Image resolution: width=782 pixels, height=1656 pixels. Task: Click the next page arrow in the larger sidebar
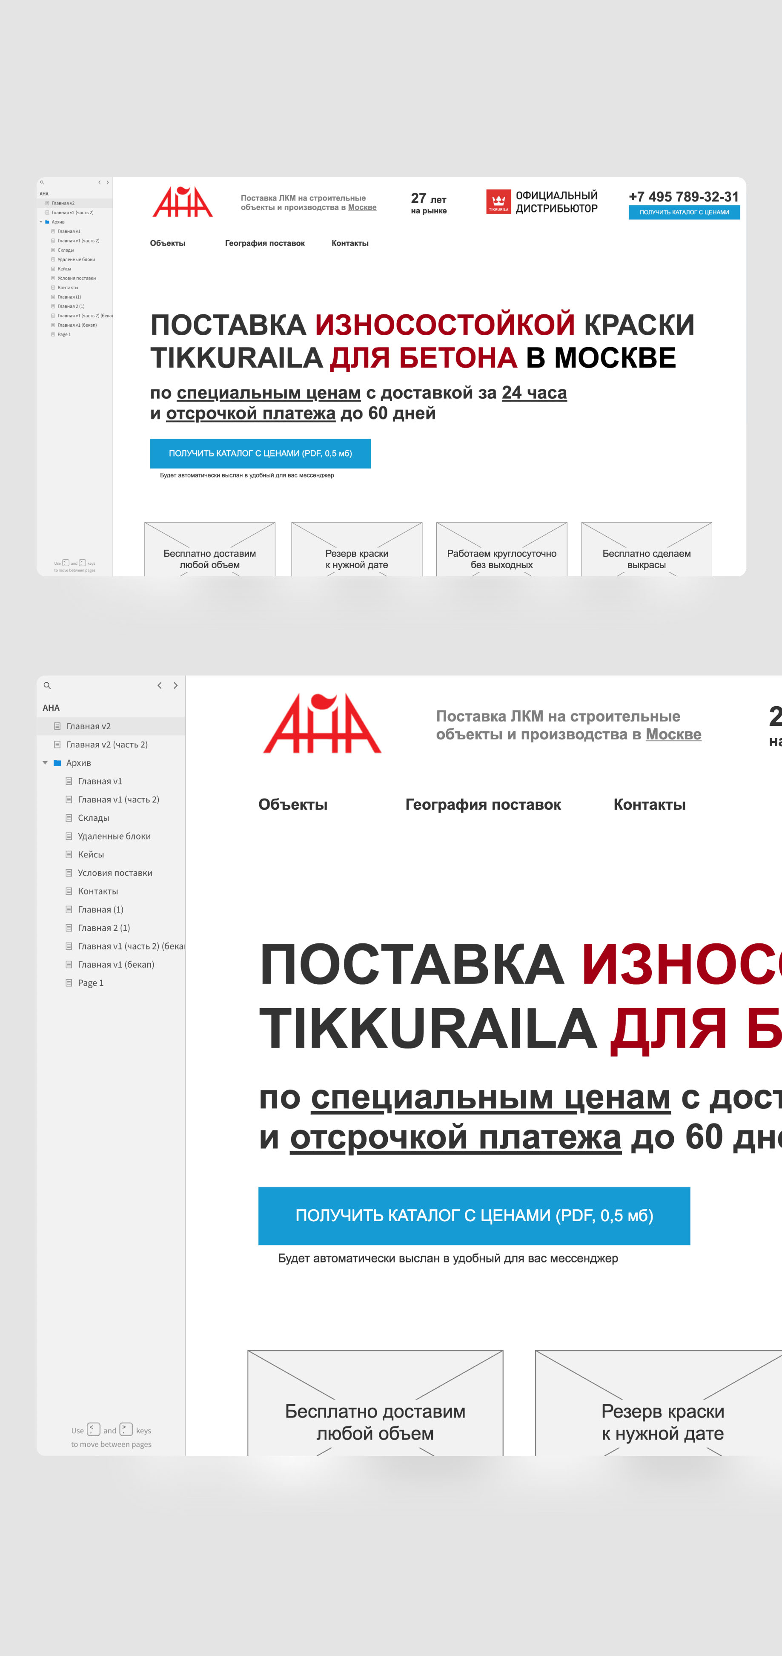(x=175, y=685)
